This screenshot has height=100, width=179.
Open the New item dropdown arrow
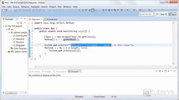point(6,10)
